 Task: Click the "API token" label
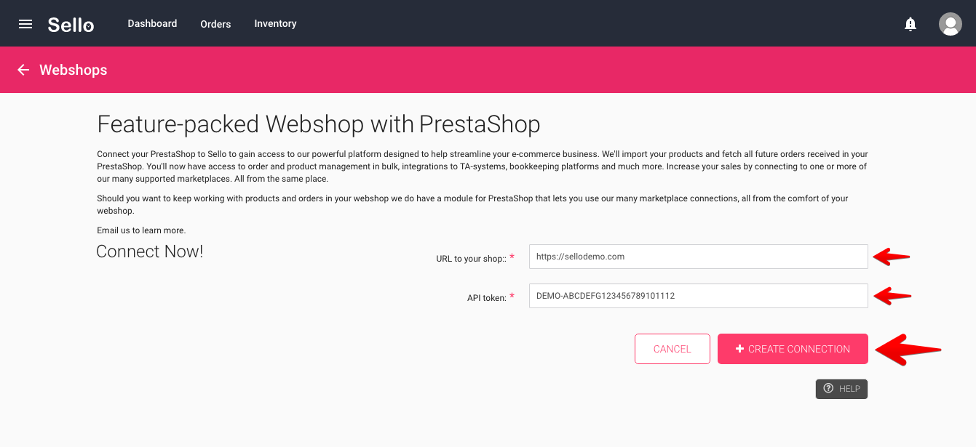tap(488, 298)
